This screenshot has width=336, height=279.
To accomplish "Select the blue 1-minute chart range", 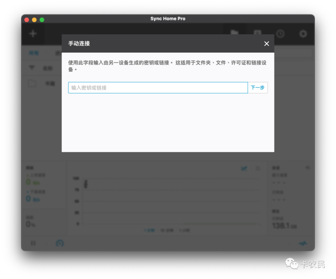I will pyautogui.click(x=149, y=230).
